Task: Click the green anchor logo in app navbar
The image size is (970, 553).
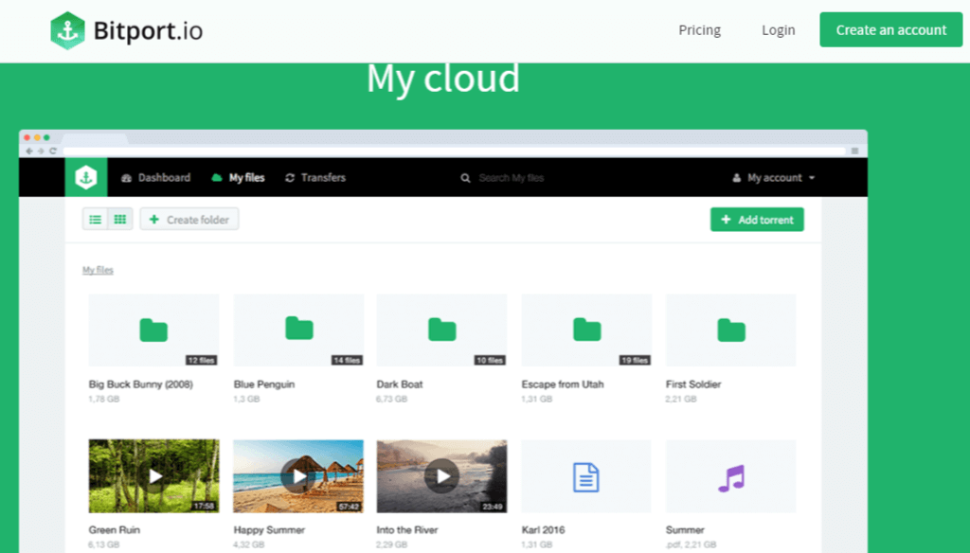Action: point(86,177)
